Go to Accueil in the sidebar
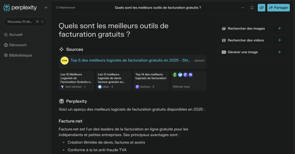Image resolution: width=295 pixels, height=154 pixels. (x=16, y=35)
